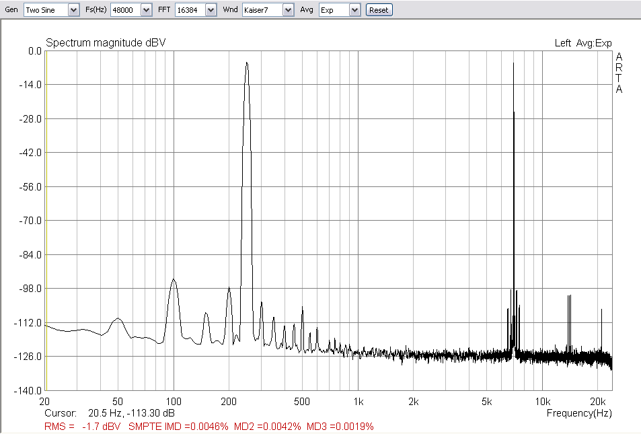Click the '1k' frequency axis label
This screenshot has width=641, height=434.
tap(359, 402)
